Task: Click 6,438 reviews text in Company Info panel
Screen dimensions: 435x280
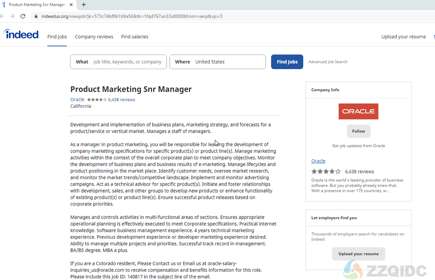Action: click(360, 172)
